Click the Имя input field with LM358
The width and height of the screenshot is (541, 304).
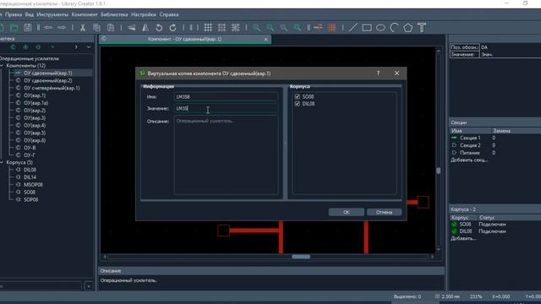226,97
